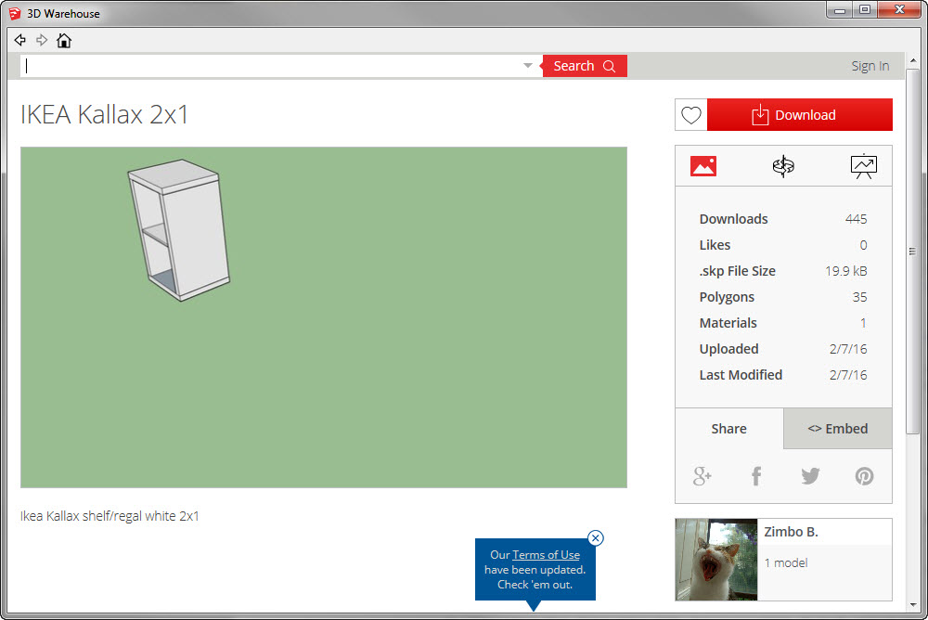
Task: Click the 'IKEA Kallax 2x1' title
Action: tap(105, 114)
